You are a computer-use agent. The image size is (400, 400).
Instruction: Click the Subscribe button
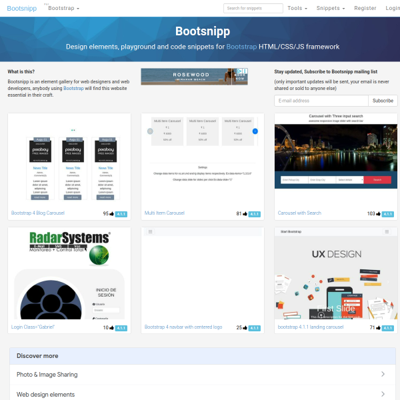pyautogui.click(x=383, y=101)
